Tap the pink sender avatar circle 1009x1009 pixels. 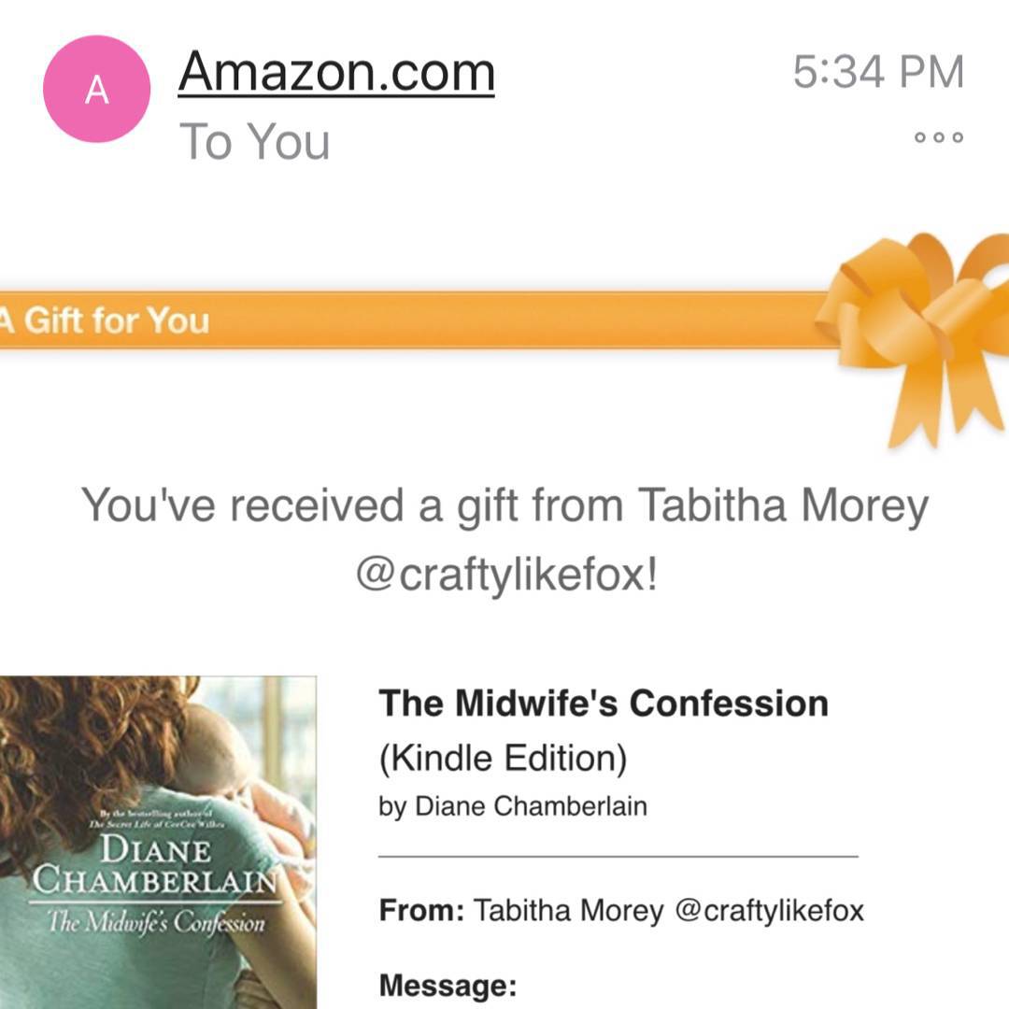point(96,89)
